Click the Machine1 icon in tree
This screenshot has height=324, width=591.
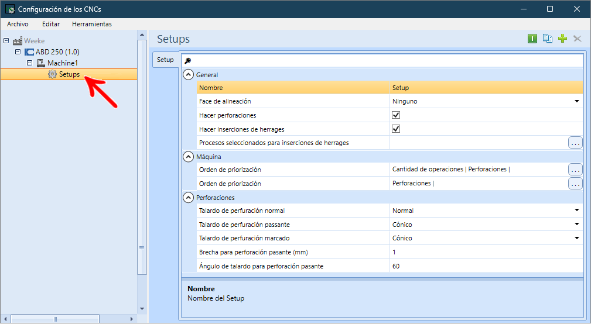(x=40, y=63)
